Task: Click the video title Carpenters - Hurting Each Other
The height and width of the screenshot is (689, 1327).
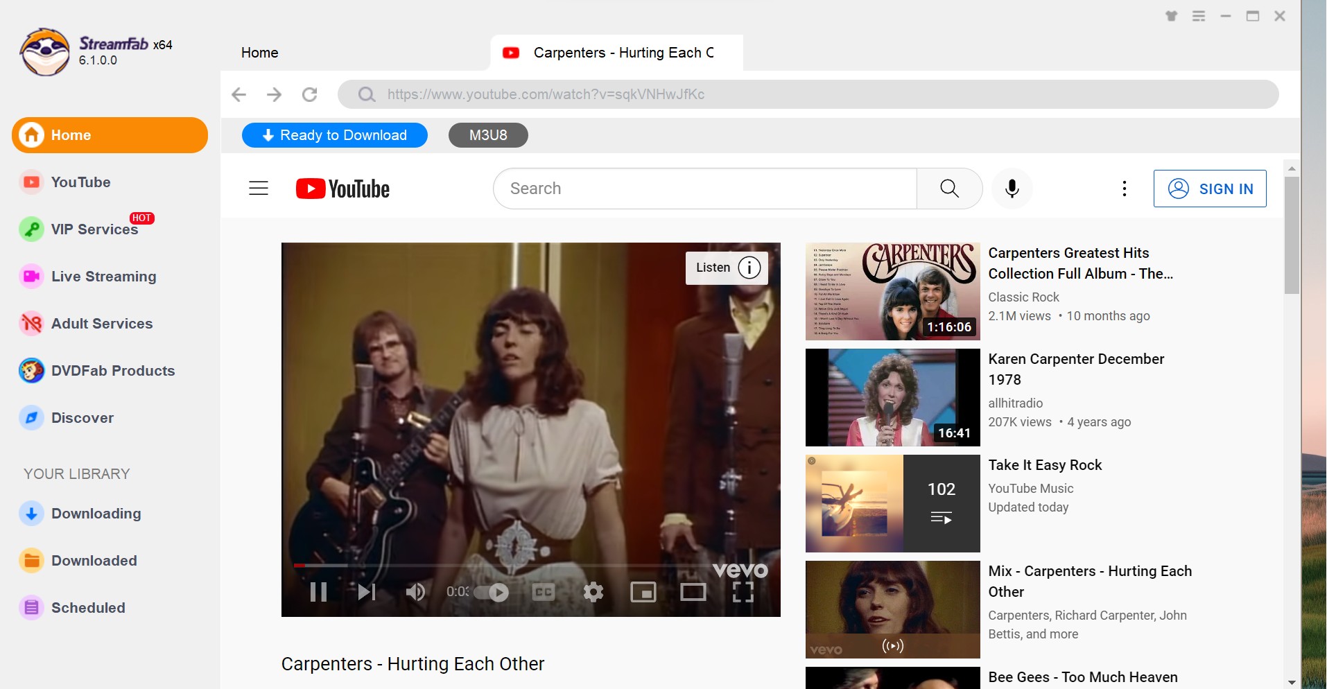Action: click(x=413, y=664)
